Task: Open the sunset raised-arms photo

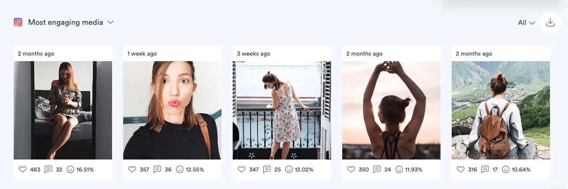Action: point(391,110)
